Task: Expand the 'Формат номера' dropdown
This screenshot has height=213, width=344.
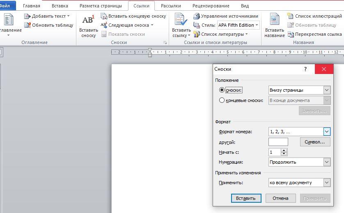Action: [327, 132]
